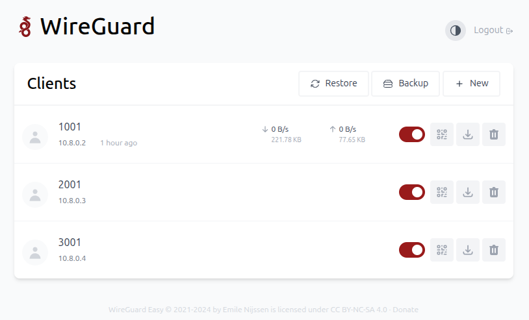529x320 pixels.
Task: Show QR code for client 1001
Action: (x=442, y=134)
